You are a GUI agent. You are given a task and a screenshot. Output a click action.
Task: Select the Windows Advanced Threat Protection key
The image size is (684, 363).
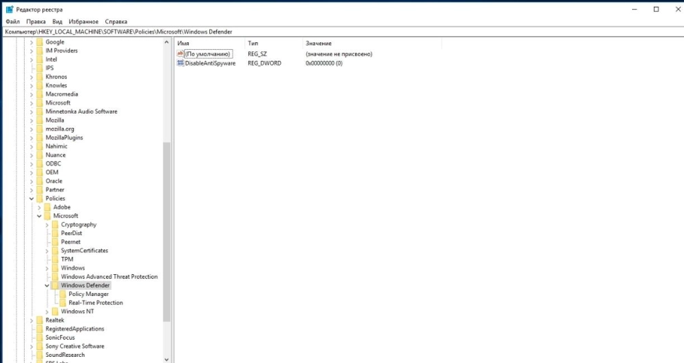(109, 277)
